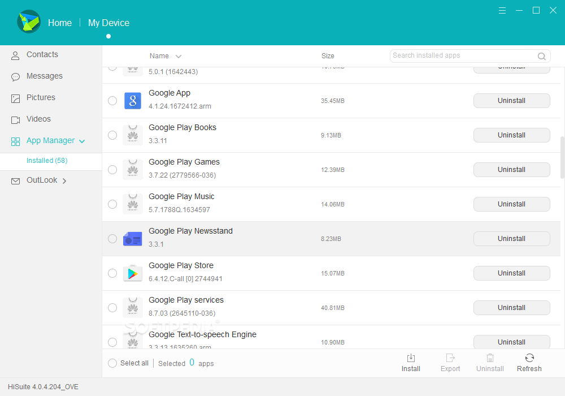Switch to My Device tab
Viewport: 565px width, 396px height.
[x=108, y=23]
